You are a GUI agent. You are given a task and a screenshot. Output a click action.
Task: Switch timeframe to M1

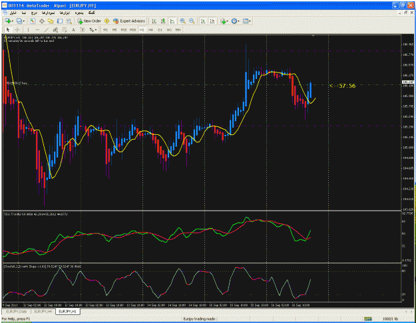106,30
